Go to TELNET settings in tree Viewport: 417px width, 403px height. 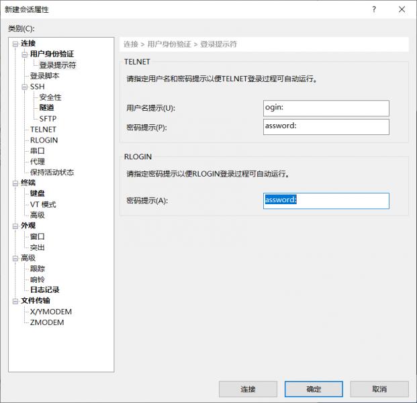(x=43, y=130)
